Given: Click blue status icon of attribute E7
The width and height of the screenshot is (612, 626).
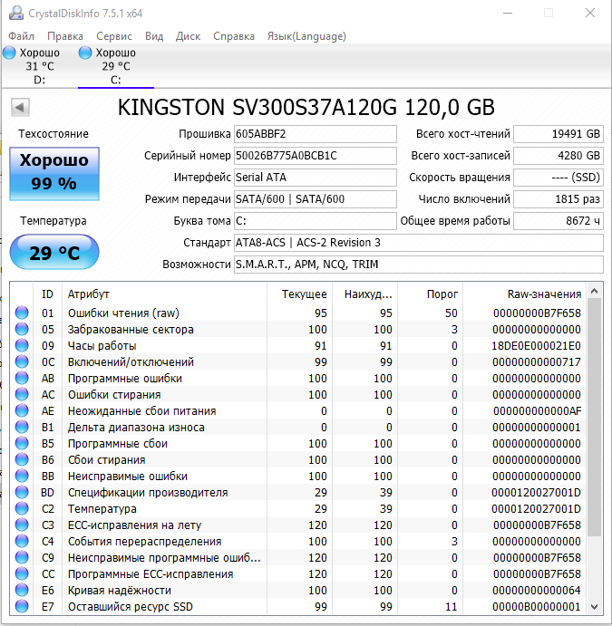Looking at the screenshot, I should tap(22, 606).
